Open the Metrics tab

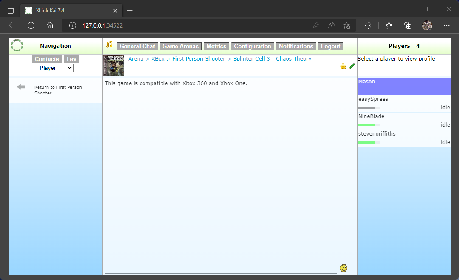click(x=217, y=47)
